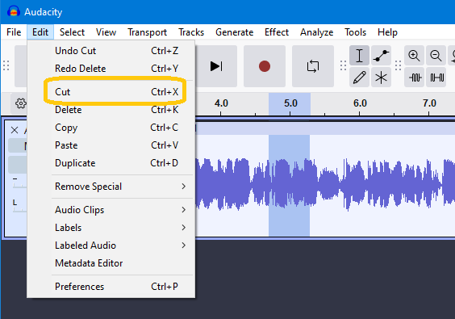455x319 pixels.
Task: Open Preferences from the Edit menu
Action: click(111, 287)
